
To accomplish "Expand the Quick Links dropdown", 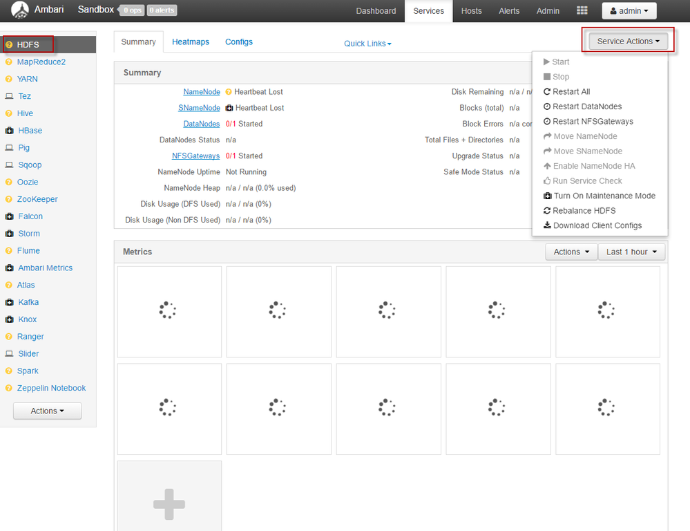I will [x=367, y=44].
